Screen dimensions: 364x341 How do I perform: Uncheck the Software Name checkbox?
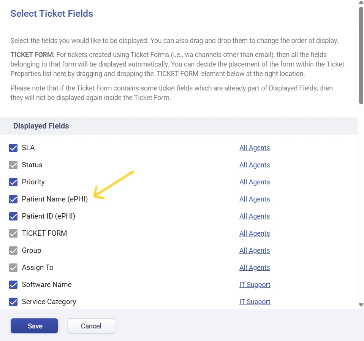click(13, 285)
